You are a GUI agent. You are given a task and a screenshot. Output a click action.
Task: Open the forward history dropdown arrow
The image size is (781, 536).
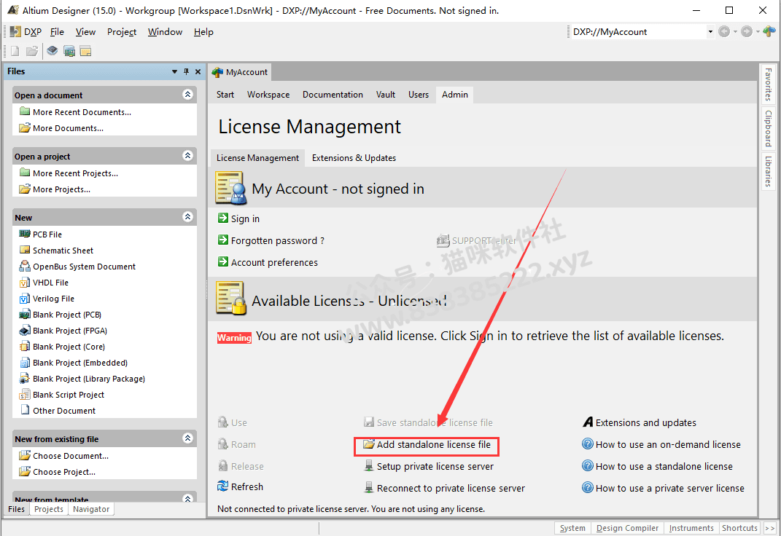point(757,32)
